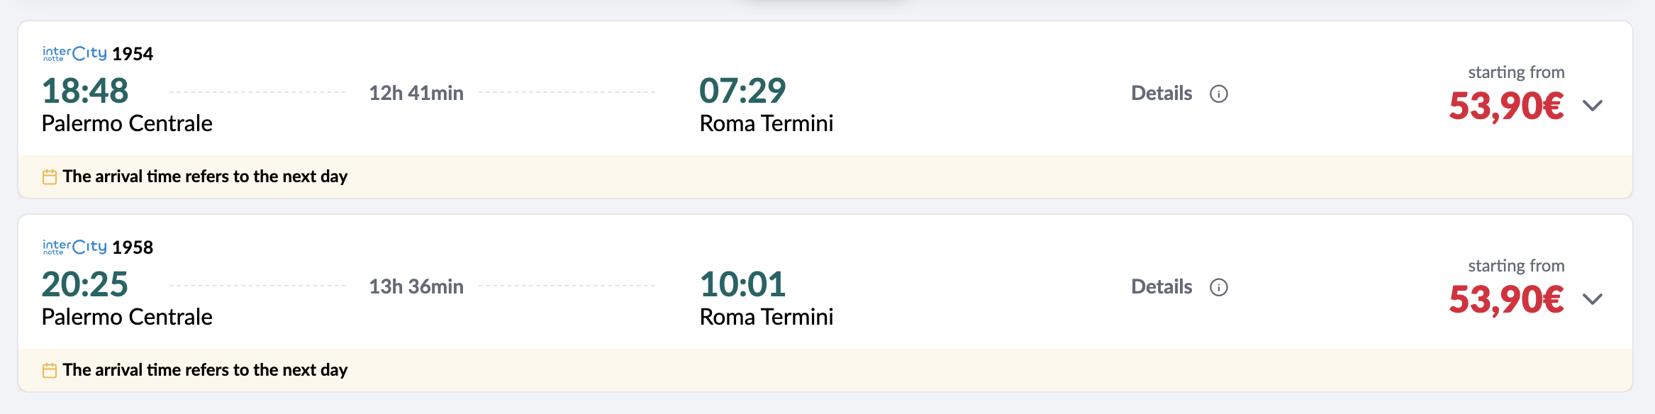The height and width of the screenshot is (414, 1655).
Task: Click the calendar icon under the 20:25 train
Action: coord(50,371)
